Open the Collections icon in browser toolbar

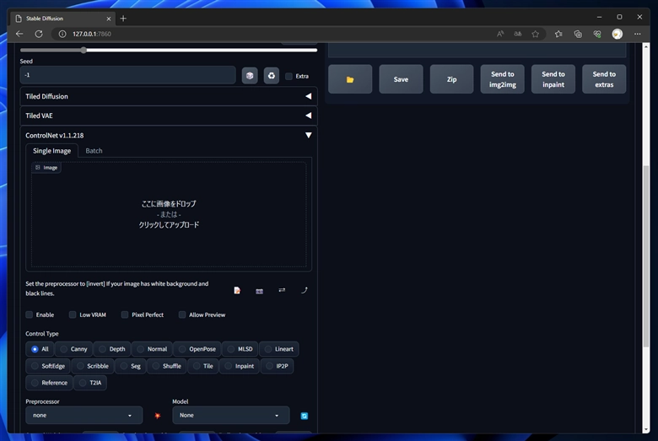click(578, 34)
